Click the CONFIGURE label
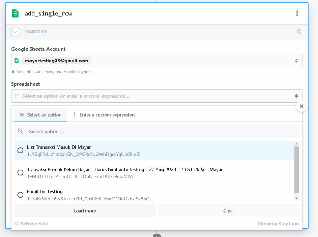This screenshot has width=318, height=237. [x=36, y=32]
